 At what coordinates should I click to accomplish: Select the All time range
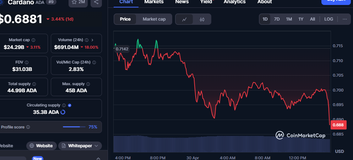313,19
